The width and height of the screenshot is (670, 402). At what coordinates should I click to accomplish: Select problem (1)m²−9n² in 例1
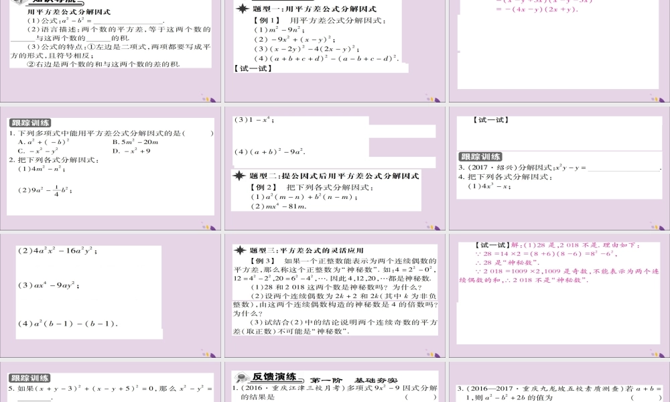[x=279, y=29]
